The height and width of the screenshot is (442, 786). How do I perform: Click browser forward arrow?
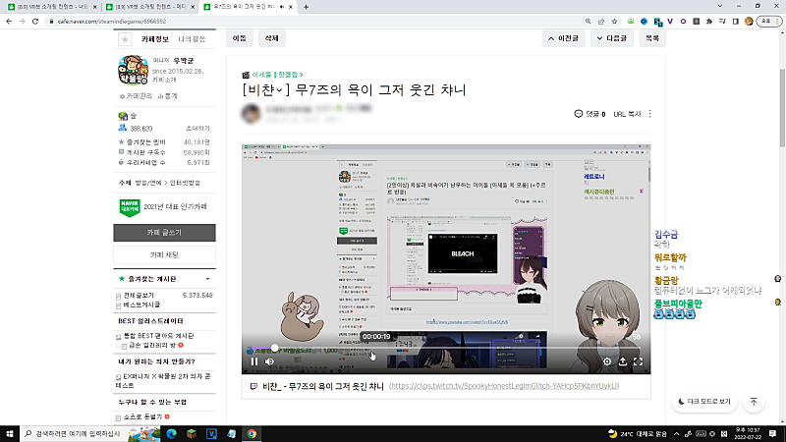[x=22, y=21]
